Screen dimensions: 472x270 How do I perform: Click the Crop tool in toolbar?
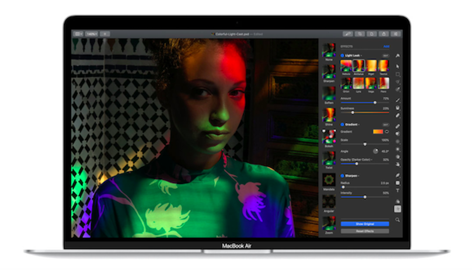click(360, 34)
